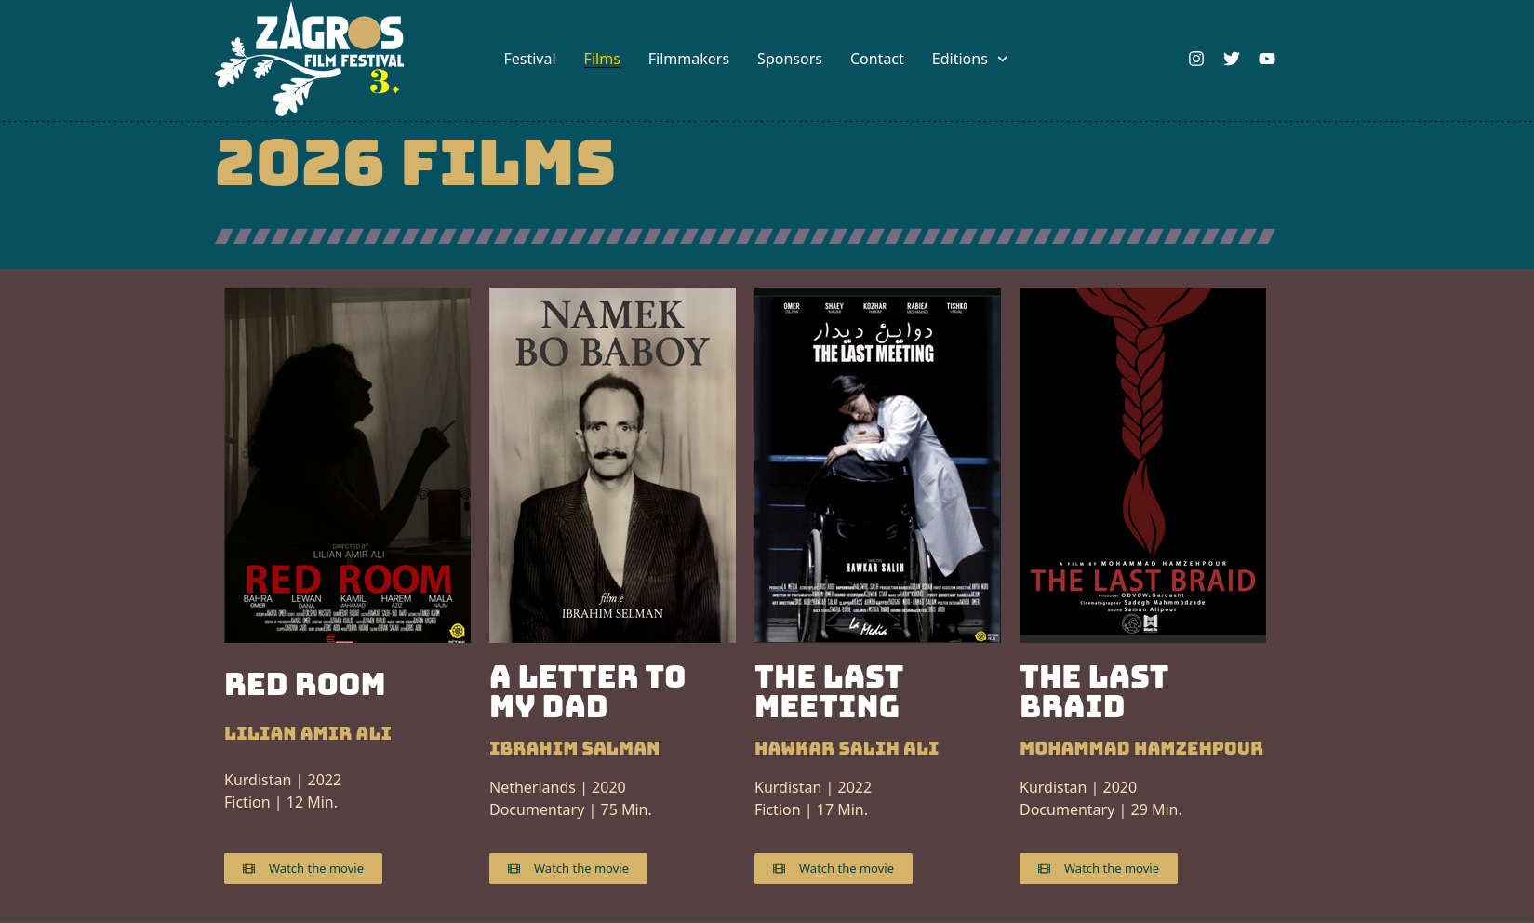
Task: Click the chevron arrow beside Editions
Action: point(1003,60)
